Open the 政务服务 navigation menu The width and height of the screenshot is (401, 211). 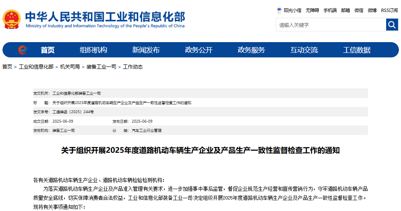pos(251,50)
